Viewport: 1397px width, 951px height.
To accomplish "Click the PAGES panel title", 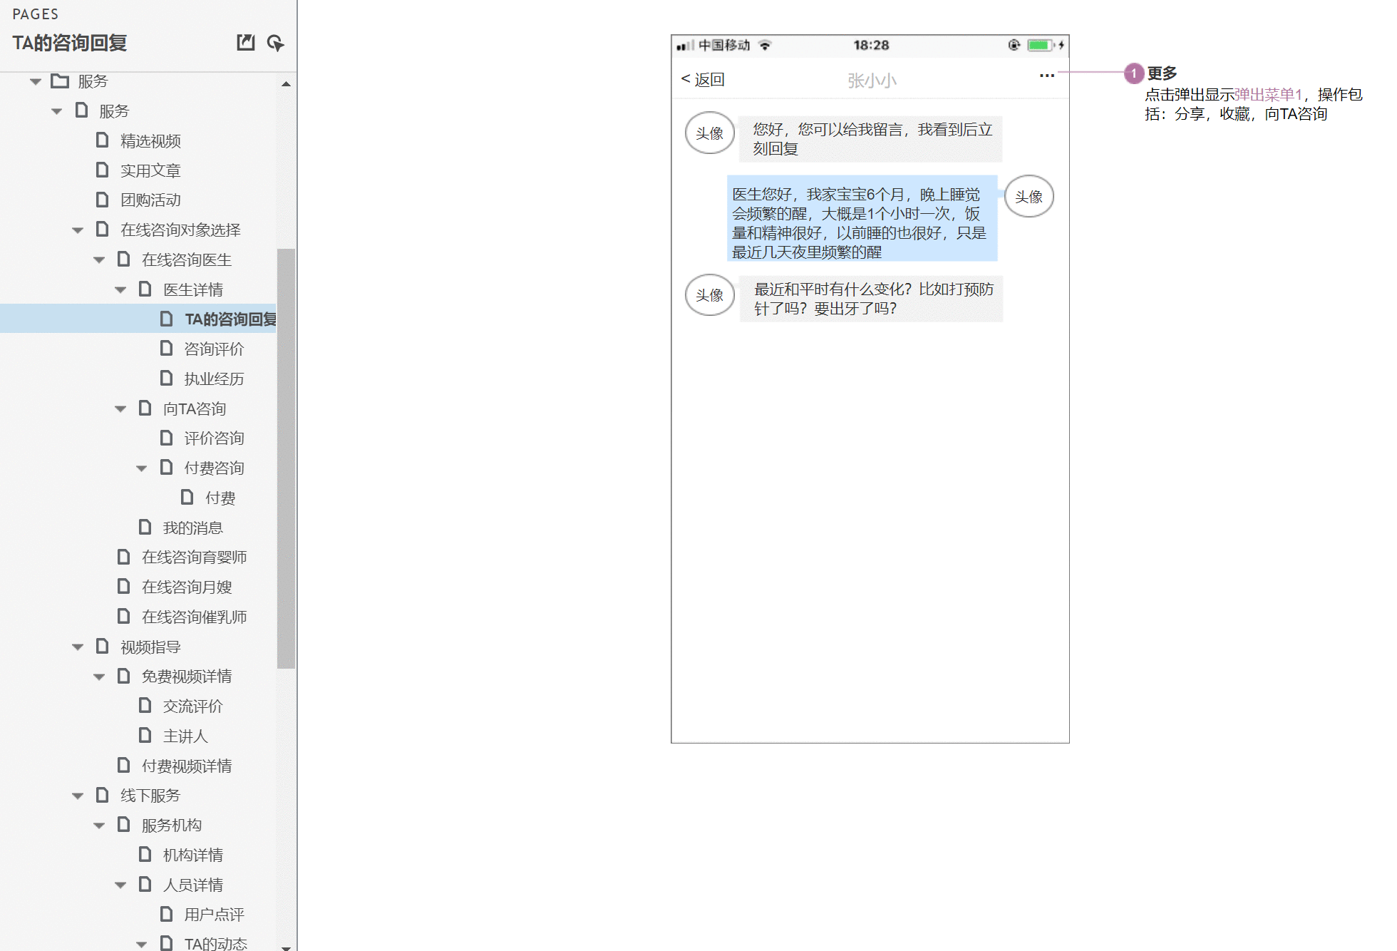I will [36, 14].
